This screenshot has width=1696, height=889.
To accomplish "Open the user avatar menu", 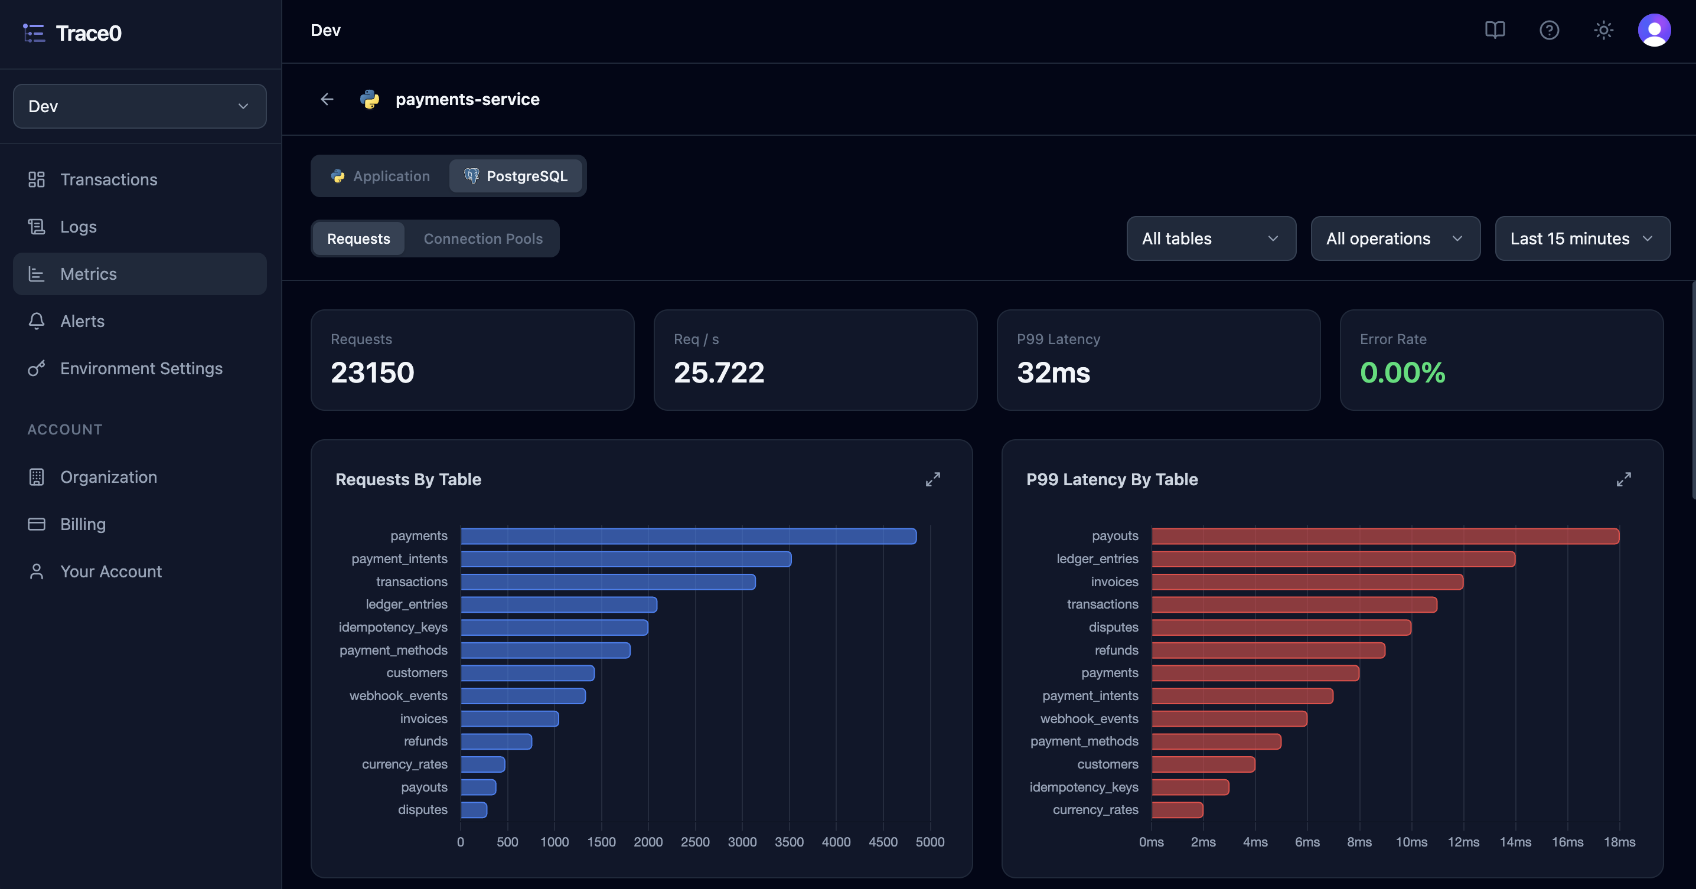I will 1654,30.
